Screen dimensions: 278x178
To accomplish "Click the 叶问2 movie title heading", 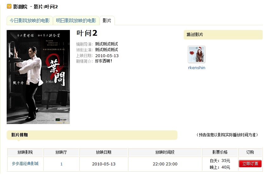I will pos(87,33).
